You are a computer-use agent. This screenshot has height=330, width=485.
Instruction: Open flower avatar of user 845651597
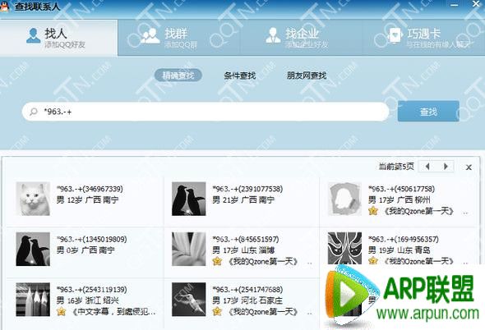coord(189,249)
